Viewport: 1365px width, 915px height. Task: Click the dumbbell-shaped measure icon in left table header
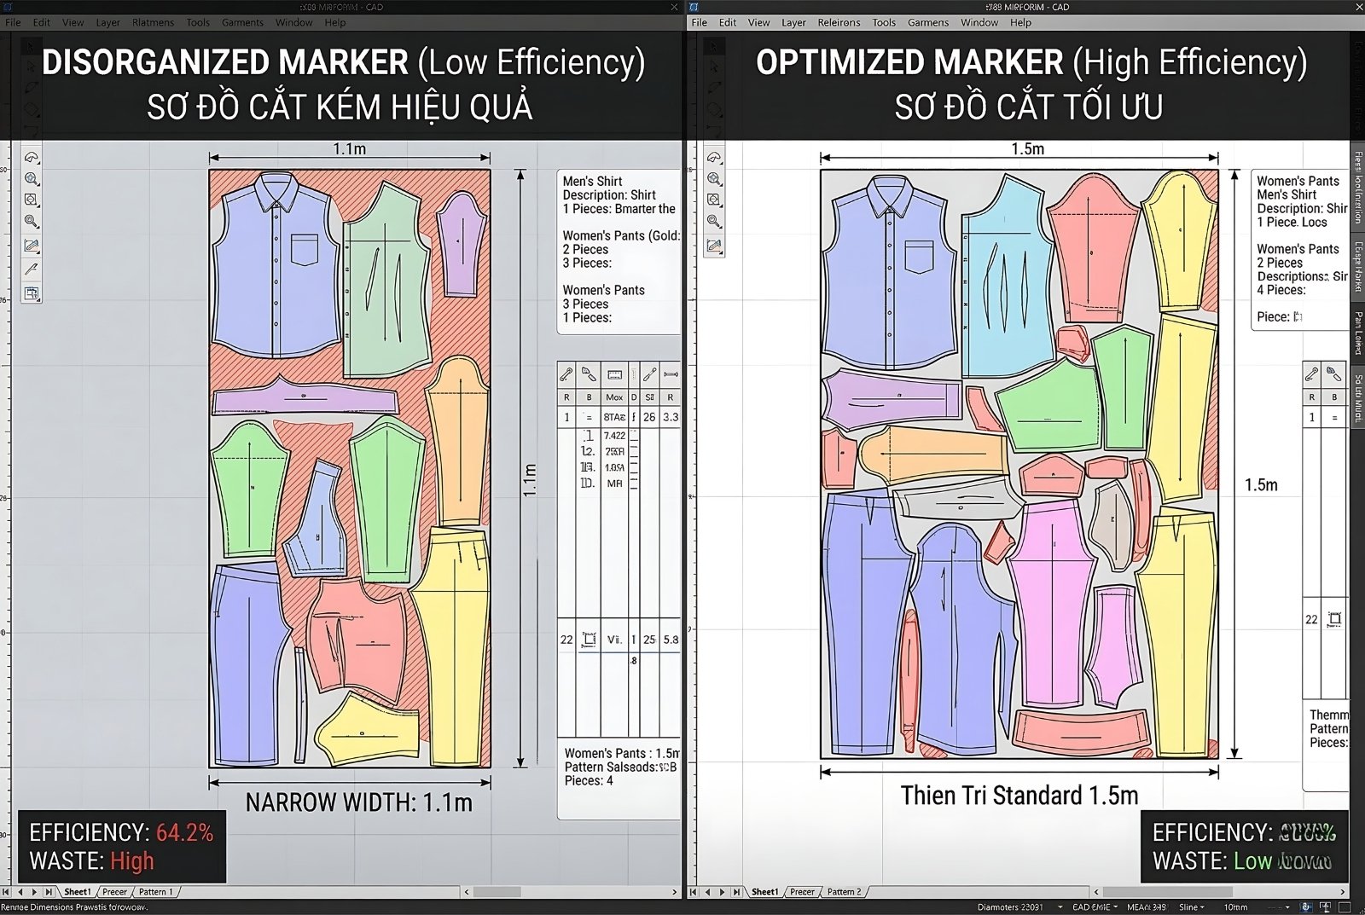[671, 374]
